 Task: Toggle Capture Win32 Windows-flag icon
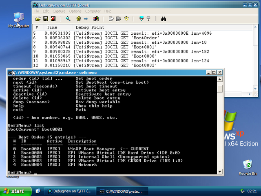pyautogui.click(x=96, y=19)
